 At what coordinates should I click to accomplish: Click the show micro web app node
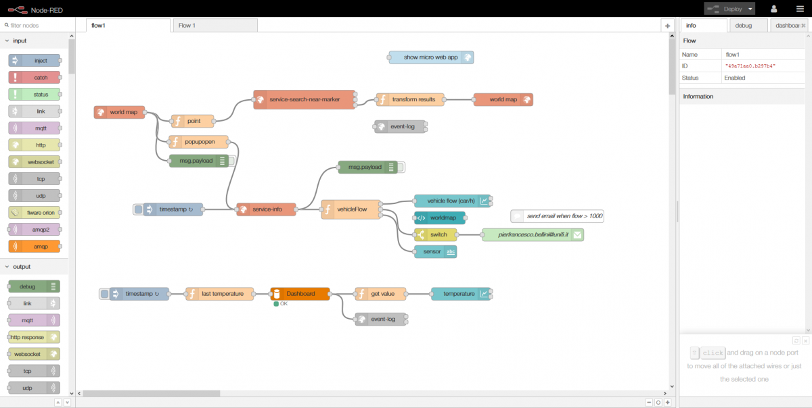(x=430, y=57)
